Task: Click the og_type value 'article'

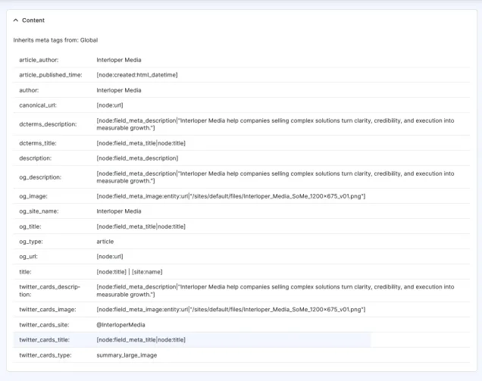Action: (105, 242)
